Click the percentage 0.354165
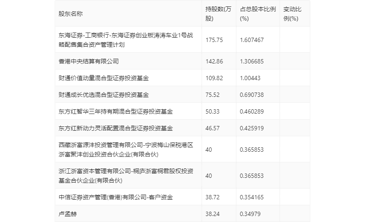365x222 pixels. [x=252, y=197]
